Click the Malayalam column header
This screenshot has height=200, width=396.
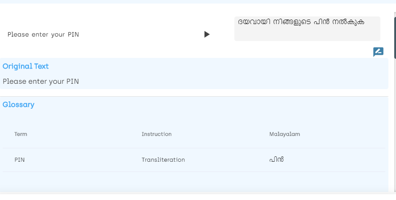[284, 134]
